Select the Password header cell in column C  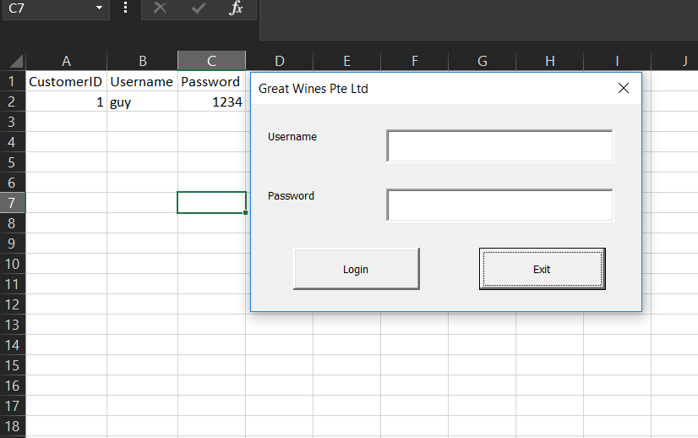[x=211, y=81]
